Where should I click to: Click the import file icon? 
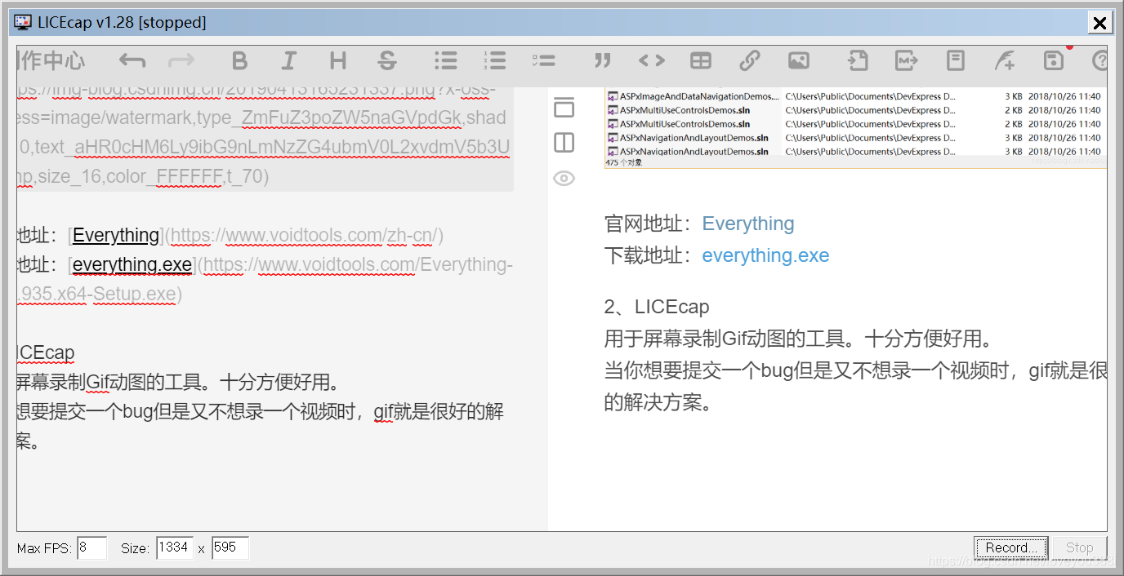857,60
